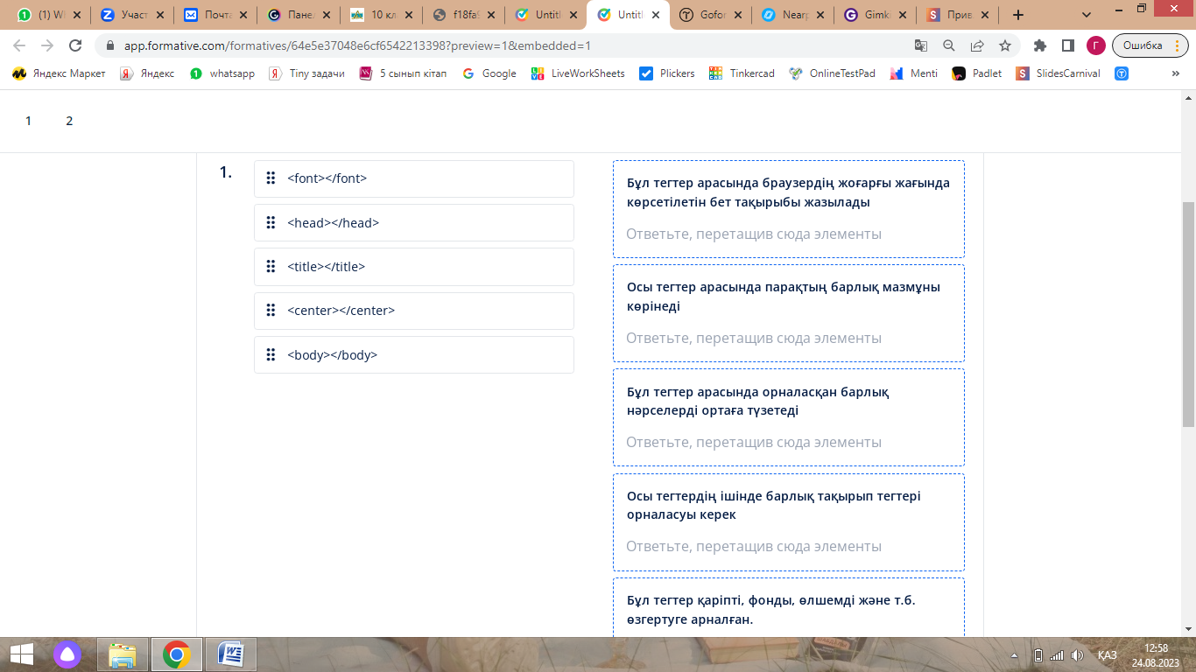Click the Ошибка error button

(1150, 45)
